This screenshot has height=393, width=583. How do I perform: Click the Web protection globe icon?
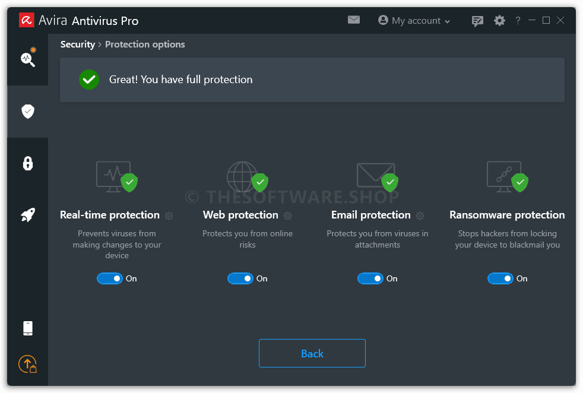click(247, 176)
